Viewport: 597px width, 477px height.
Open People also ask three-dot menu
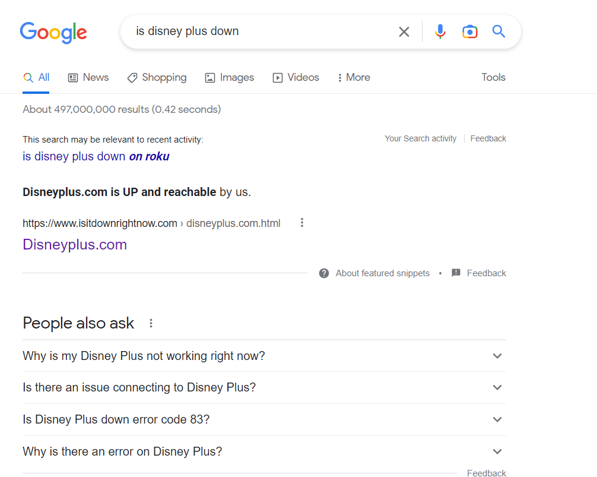click(151, 324)
